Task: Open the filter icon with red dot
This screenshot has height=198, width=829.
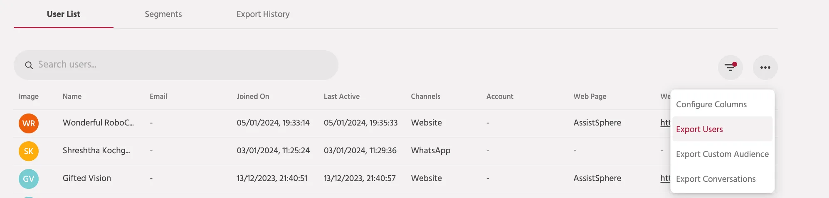Action: coord(730,67)
